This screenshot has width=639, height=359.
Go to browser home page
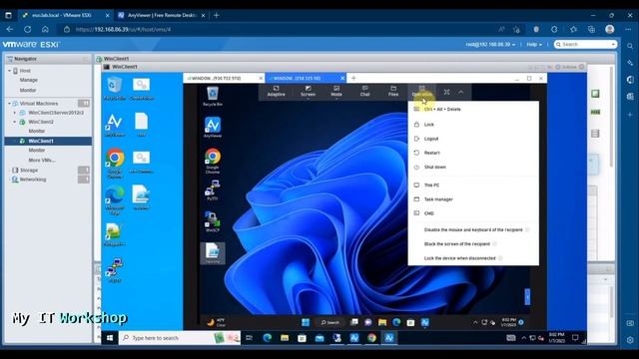click(x=45, y=29)
